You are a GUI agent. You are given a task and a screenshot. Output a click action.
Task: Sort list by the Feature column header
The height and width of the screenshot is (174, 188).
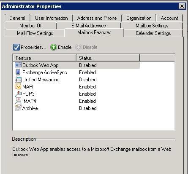(x=45, y=58)
